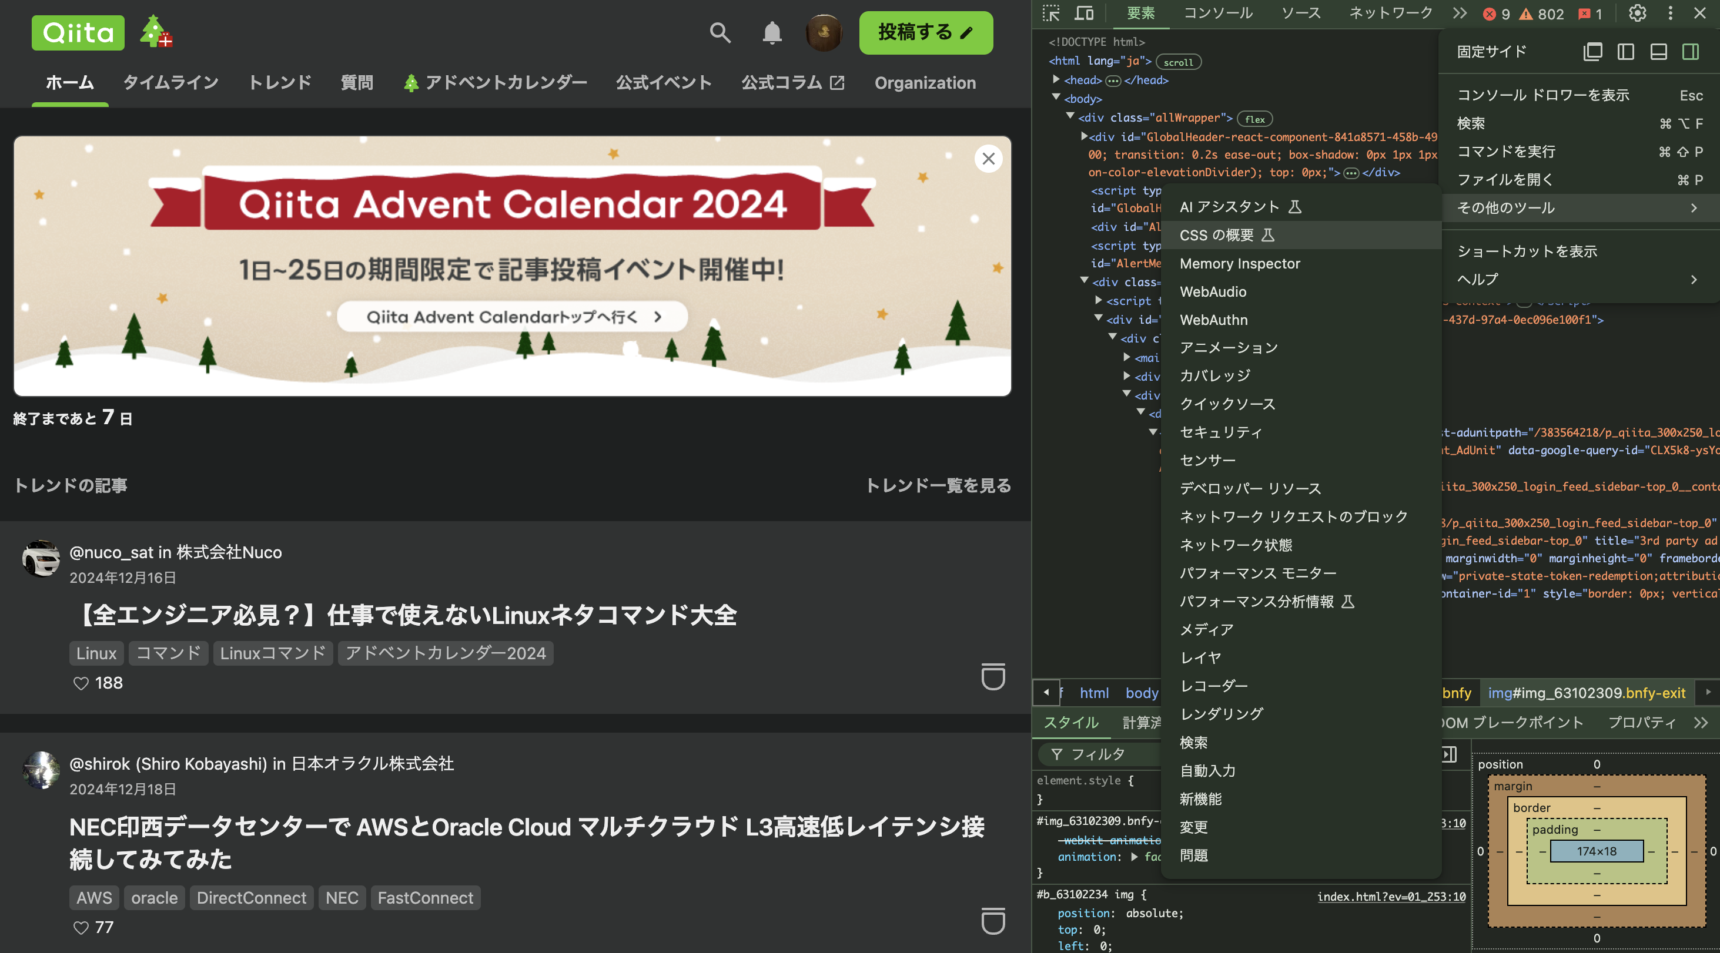Open DevTools settings gear
The width and height of the screenshot is (1720, 953).
(1637, 13)
